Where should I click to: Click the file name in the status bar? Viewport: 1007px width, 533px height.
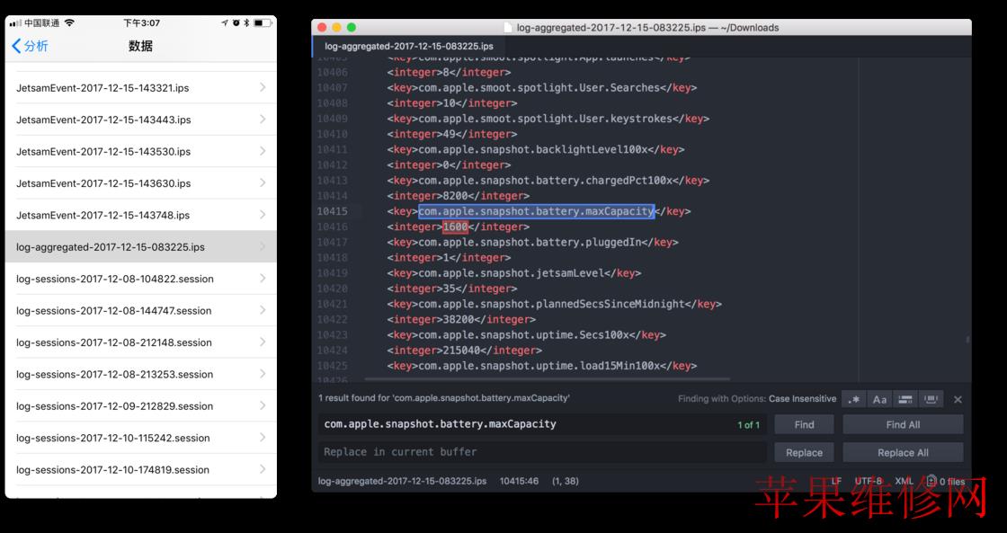pos(402,481)
